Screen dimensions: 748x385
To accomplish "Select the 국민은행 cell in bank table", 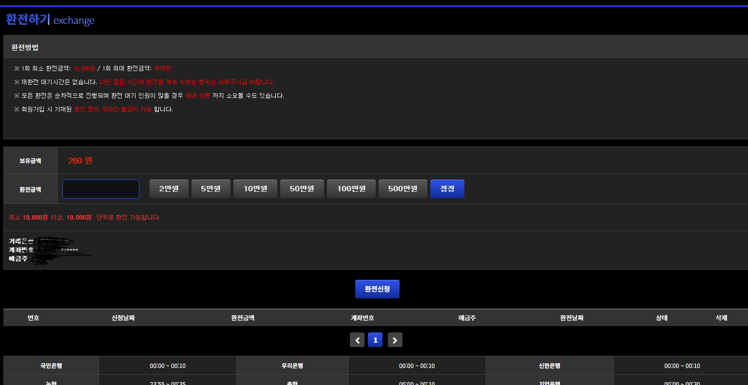I will point(51,366).
